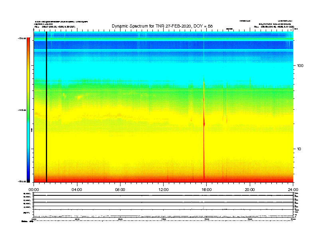Click the bottom magnetic field line plot panel

(x=164, y=213)
